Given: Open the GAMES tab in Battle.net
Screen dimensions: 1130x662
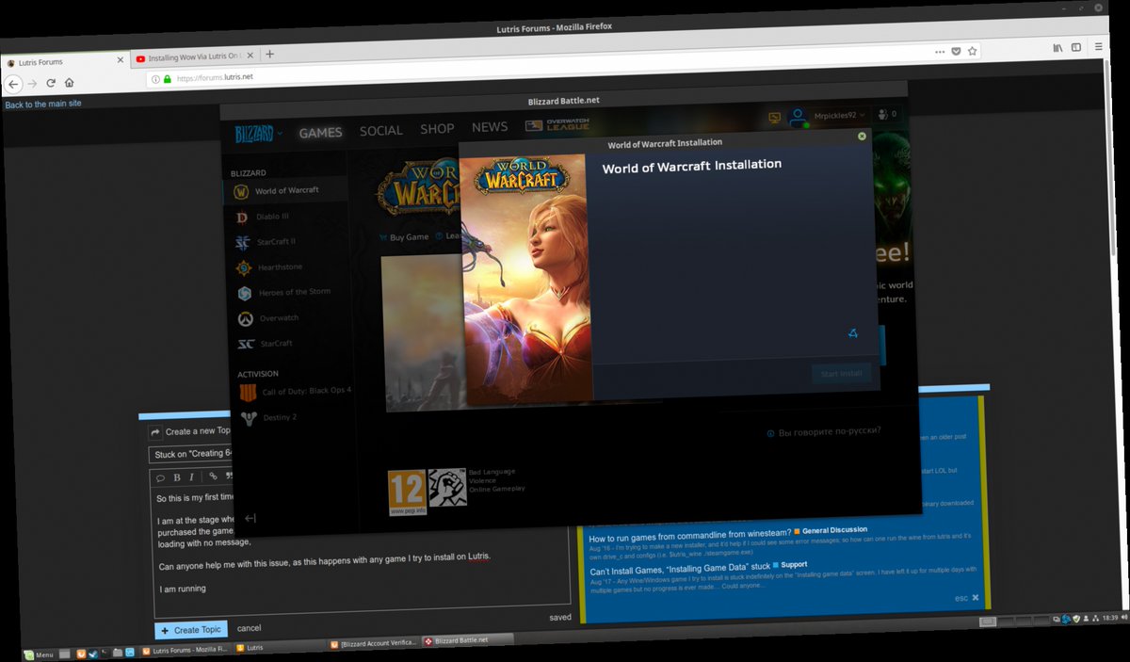Looking at the screenshot, I should (x=320, y=133).
